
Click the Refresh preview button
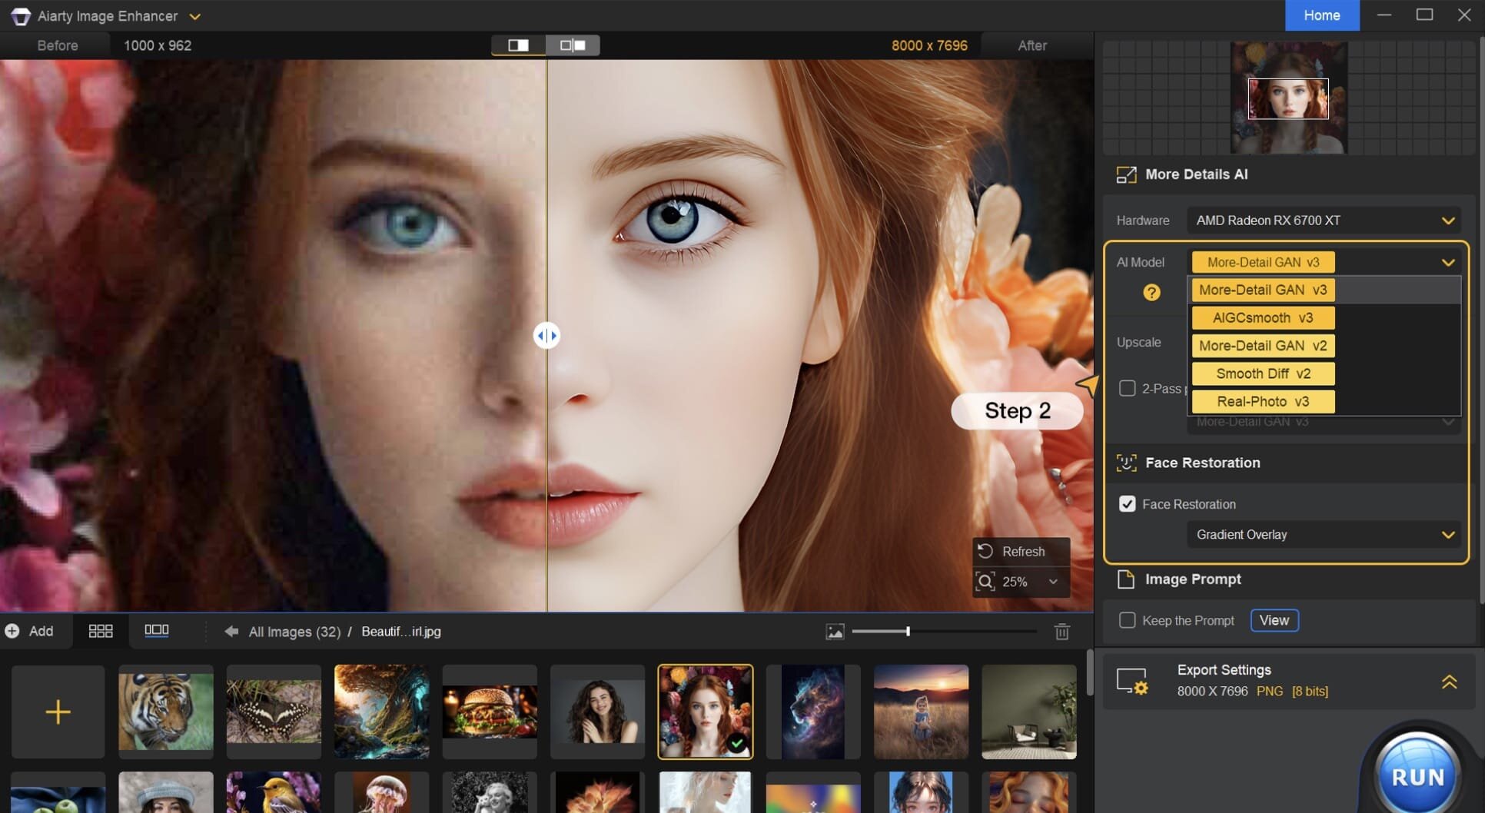[1021, 551]
